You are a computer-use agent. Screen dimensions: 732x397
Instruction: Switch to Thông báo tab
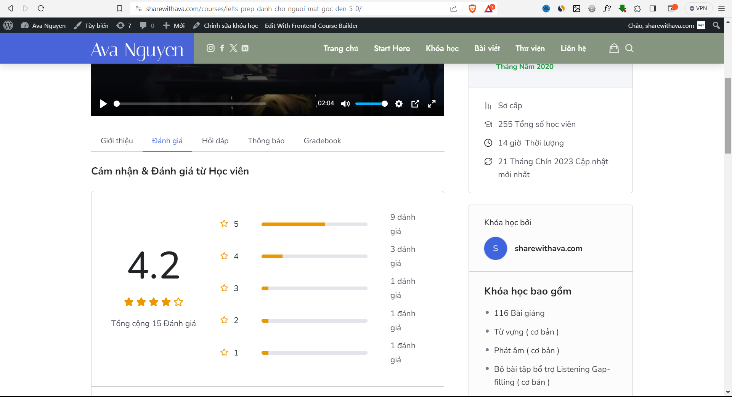pyautogui.click(x=266, y=141)
